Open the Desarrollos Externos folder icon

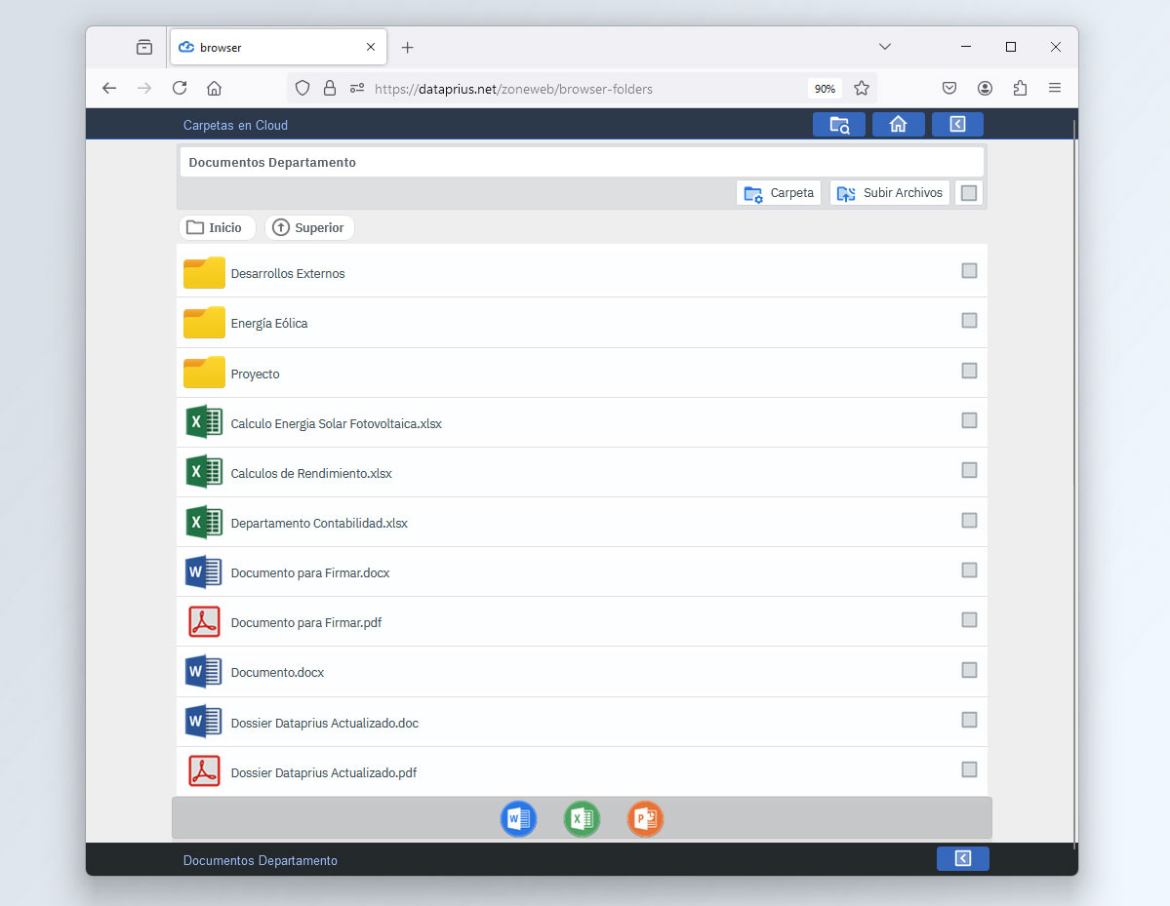pos(204,272)
